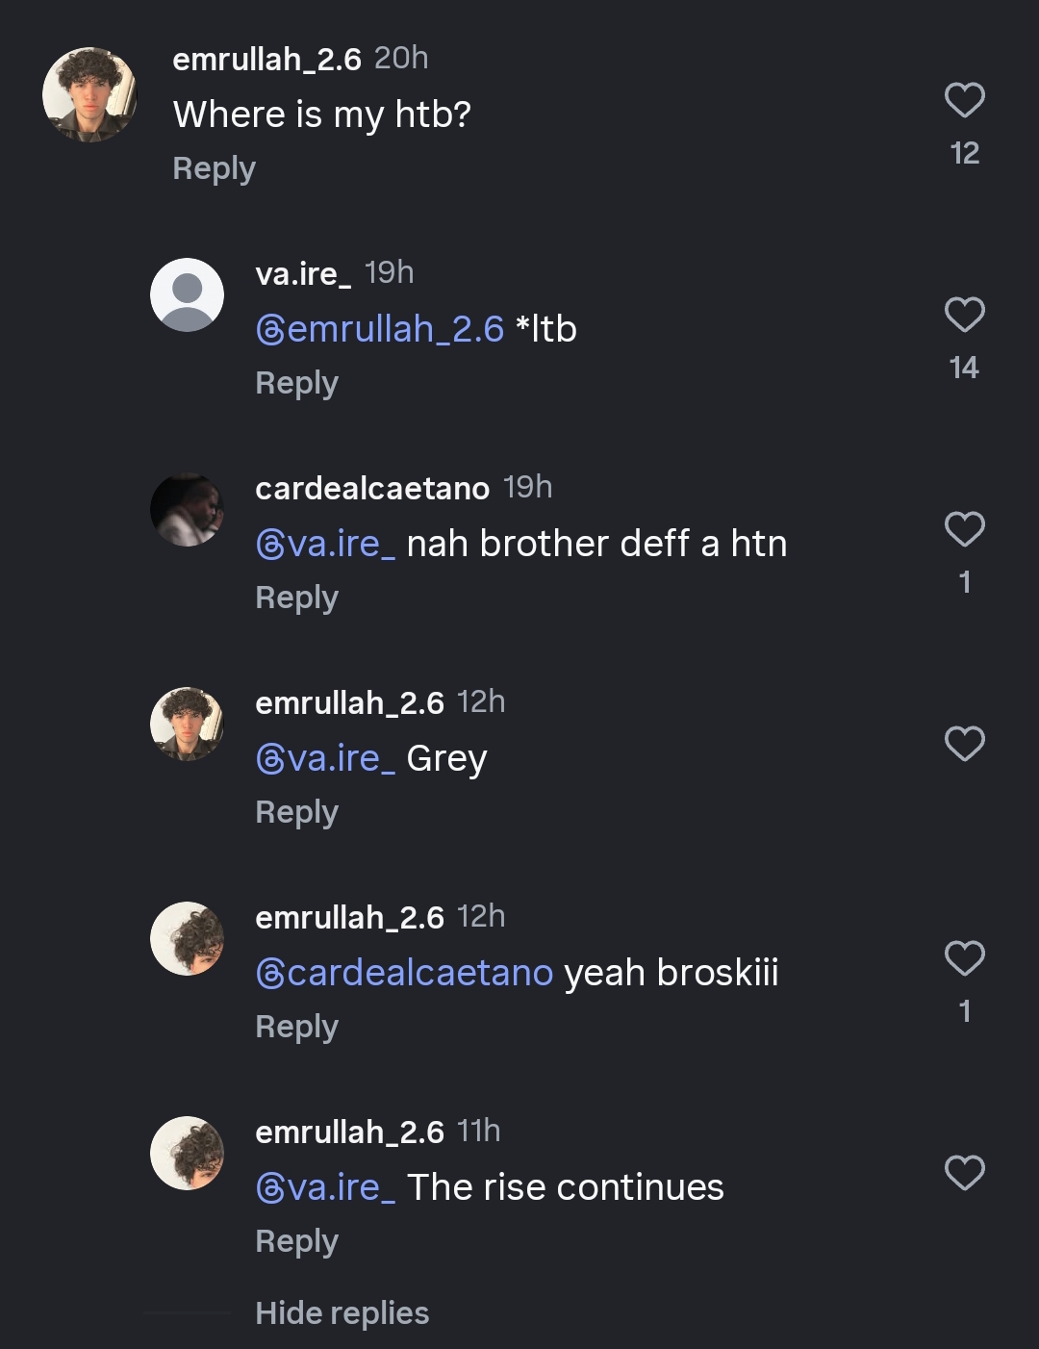This screenshot has width=1039, height=1349.
Task: Reply to va.ire_'s "*ltb" comment
Action: pos(296,383)
